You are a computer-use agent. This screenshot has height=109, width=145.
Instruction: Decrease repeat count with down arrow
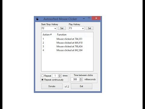click(x=60, y=77)
